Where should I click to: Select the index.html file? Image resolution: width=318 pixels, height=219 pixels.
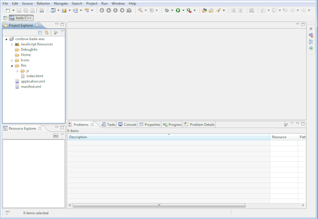coord(35,76)
